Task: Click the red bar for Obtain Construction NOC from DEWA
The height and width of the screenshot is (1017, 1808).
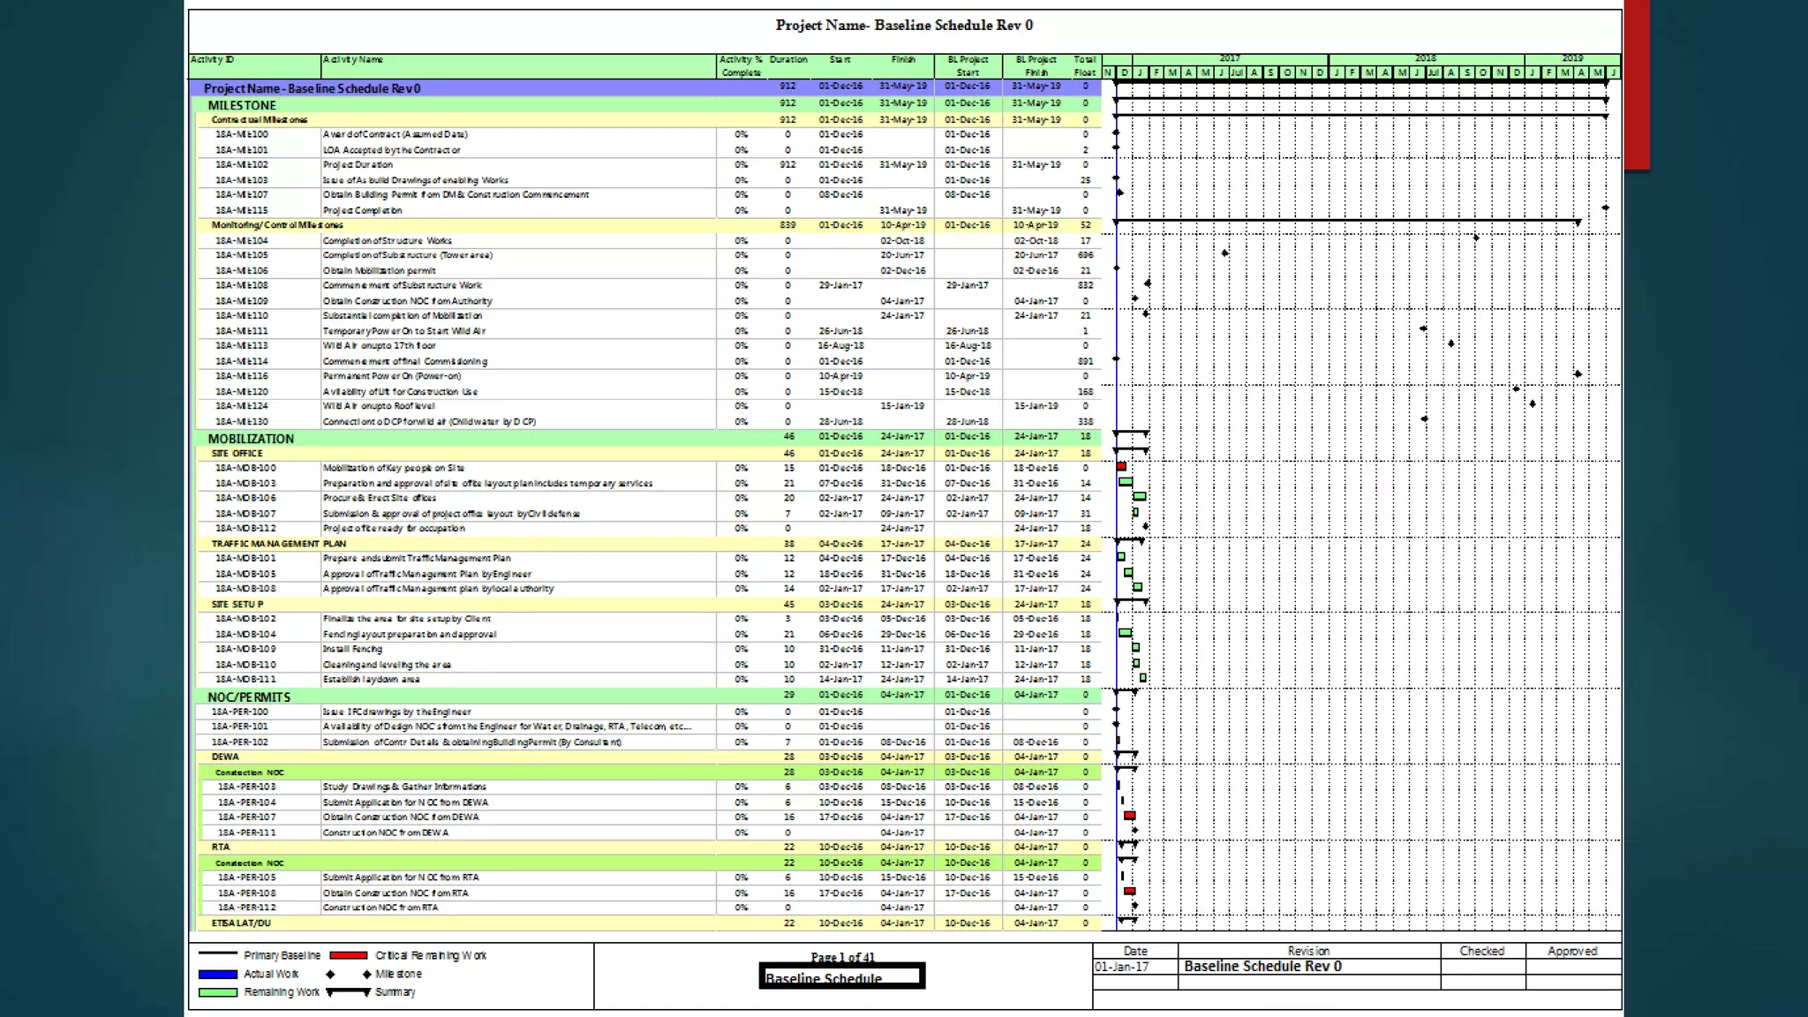Action: pos(1130,816)
